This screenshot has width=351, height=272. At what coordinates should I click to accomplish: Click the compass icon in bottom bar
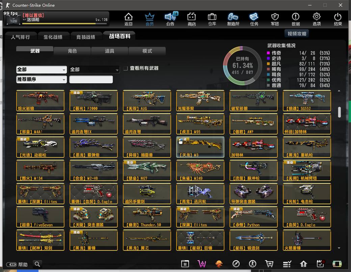point(236,264)
